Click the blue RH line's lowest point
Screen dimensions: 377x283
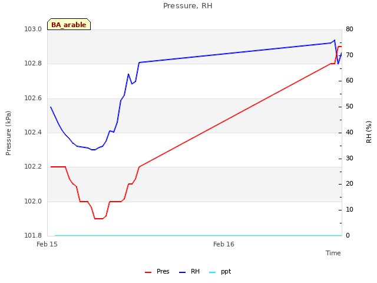(x=93, y=150)
